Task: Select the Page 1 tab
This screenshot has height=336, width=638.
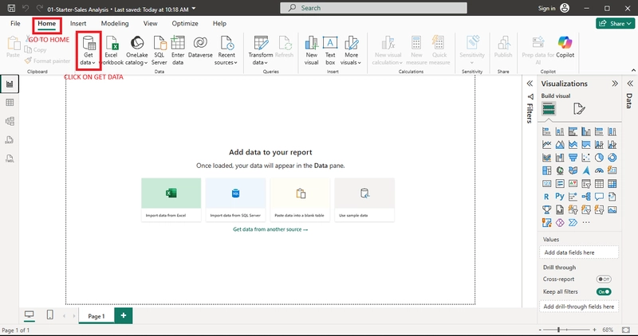Action: [96, 316]
